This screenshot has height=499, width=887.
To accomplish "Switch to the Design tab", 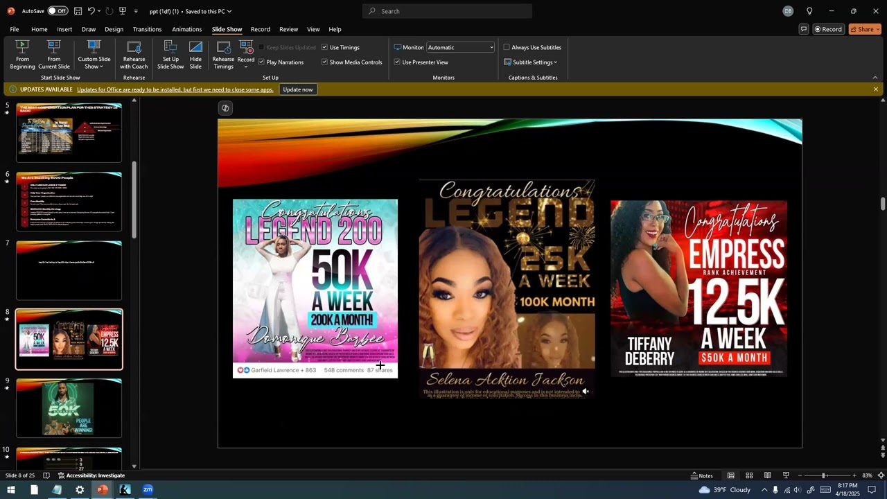I will click(114, 29).
